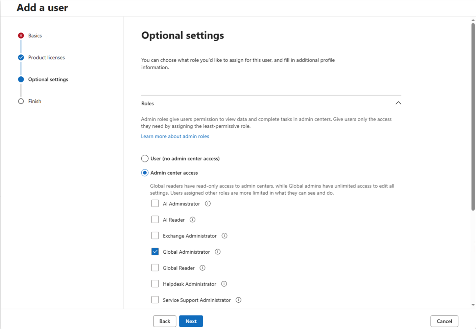Show info for Service Support Administrator

click(239, 300)
